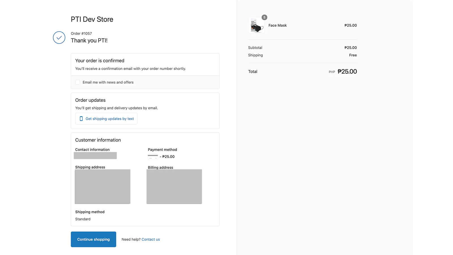
Task: Click the Continue shopping button
Action: point(93,239)
